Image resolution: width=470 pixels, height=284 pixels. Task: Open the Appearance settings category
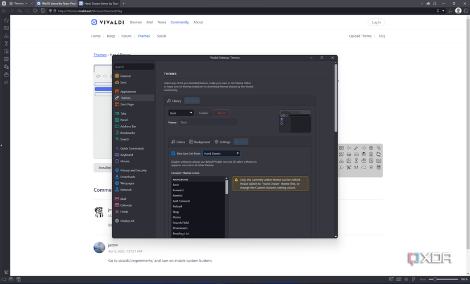pos(134,92)
